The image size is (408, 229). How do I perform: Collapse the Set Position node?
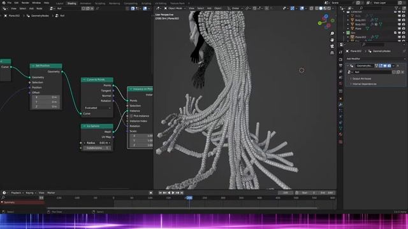tap(33, 66)
